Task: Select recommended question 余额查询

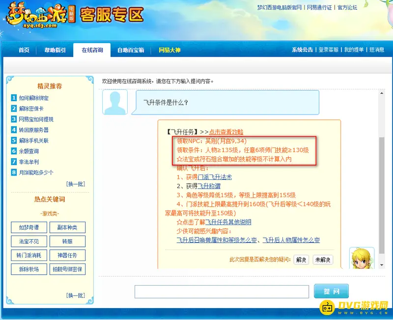Action: tap(29, 151)
